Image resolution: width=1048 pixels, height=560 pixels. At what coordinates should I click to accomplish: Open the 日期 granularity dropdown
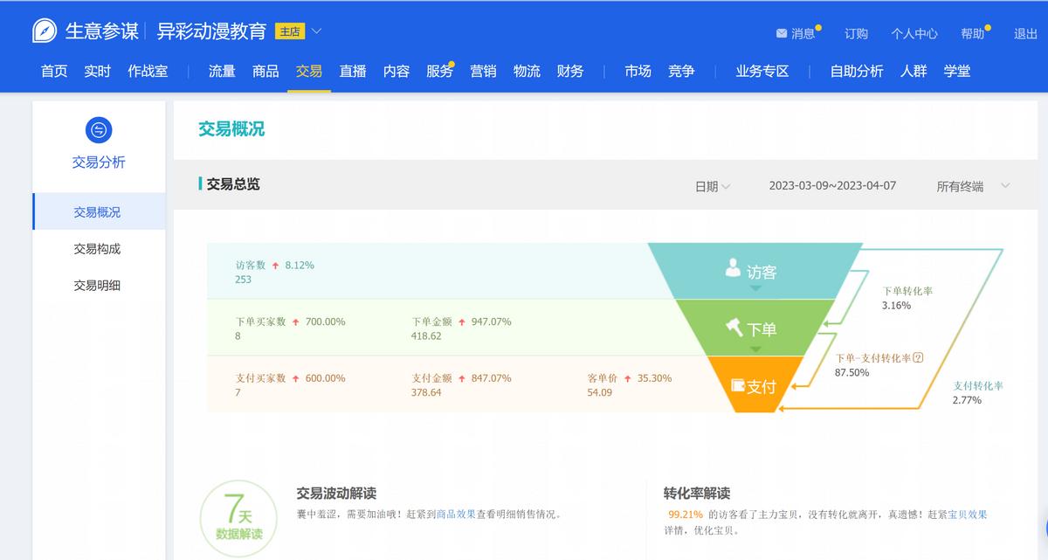713,186
